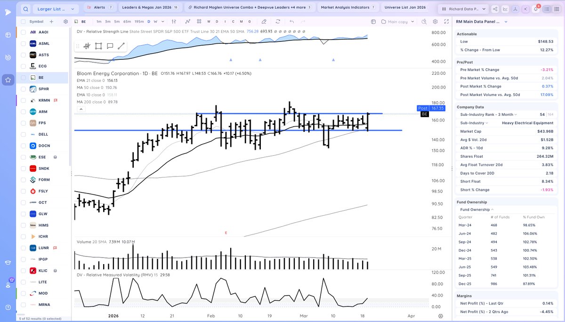Select the trend line drawing tool

(x=121, y=46)
